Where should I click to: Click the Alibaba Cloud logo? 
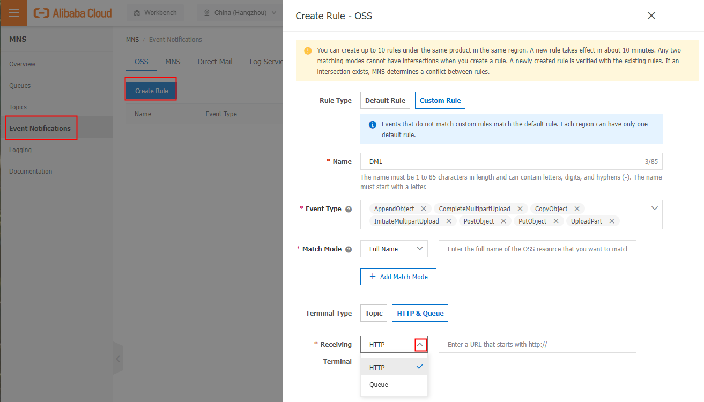pos(73,13)
